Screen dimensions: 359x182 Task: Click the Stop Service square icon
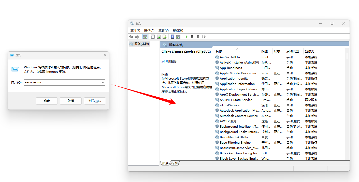[192, 37]
